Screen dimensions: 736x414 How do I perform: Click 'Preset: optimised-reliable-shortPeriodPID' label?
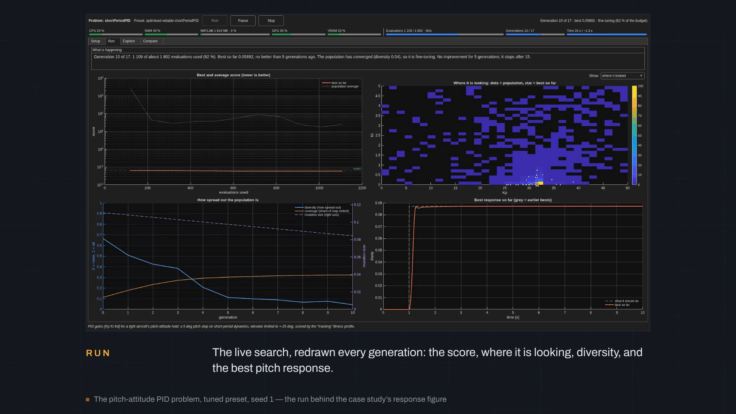[x=166, y=21]
